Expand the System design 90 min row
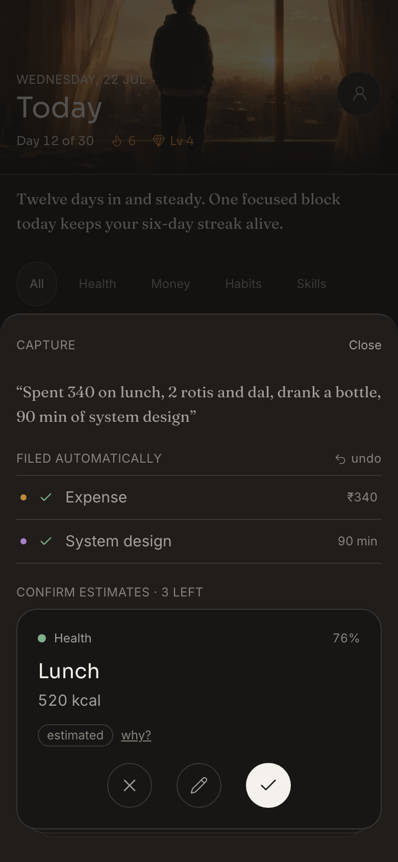The height and width of the screenshot is (862, 398). pos(199,541)
